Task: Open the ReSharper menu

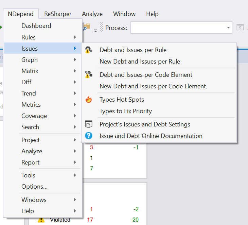Action: [58, 14]
